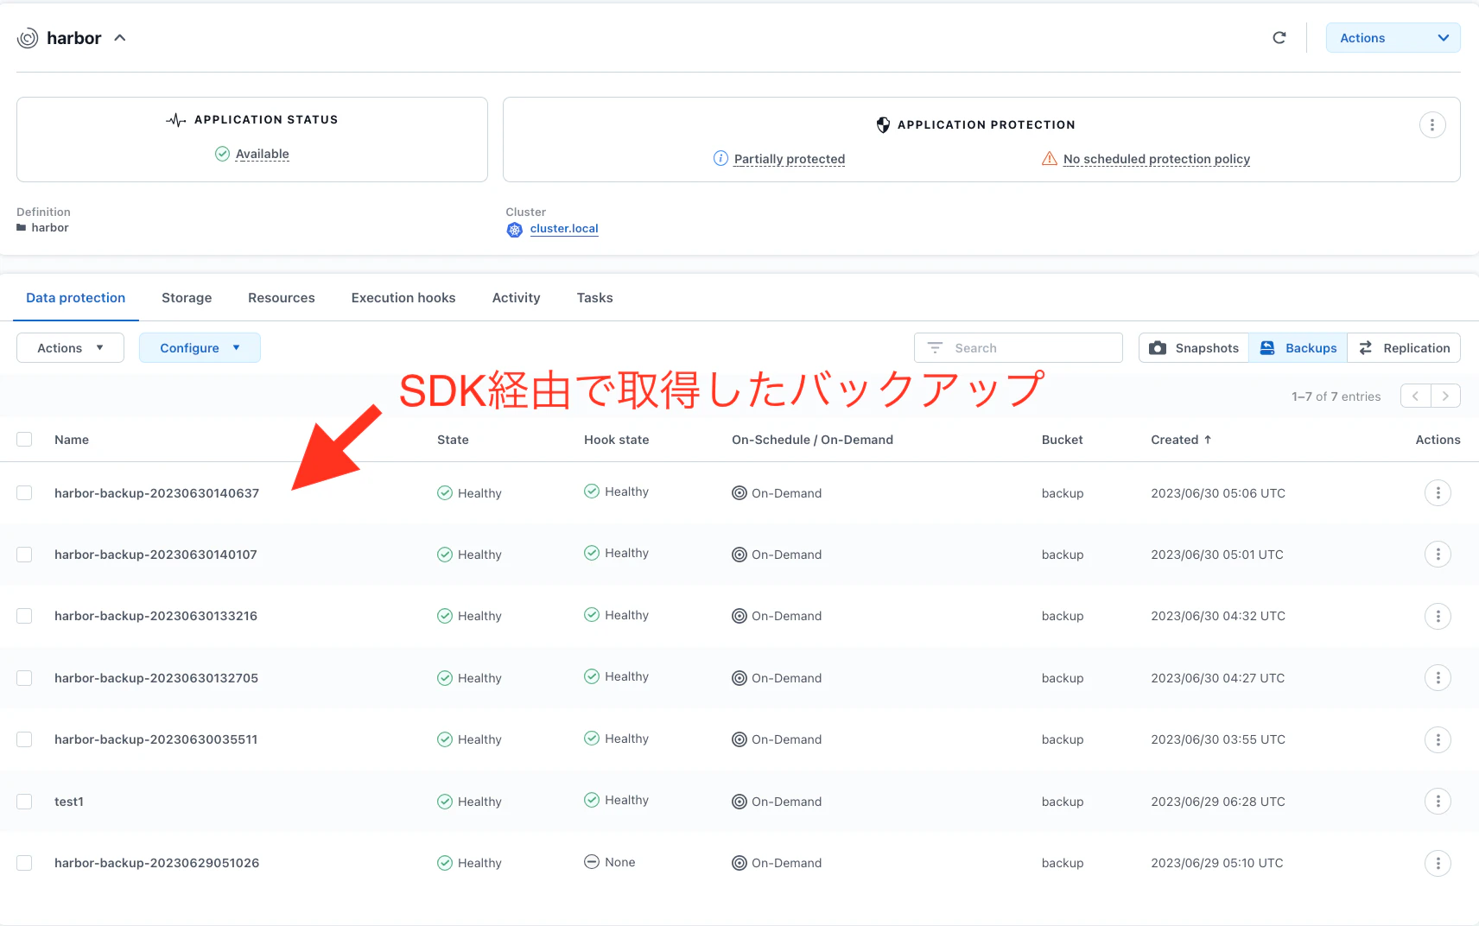The height and width of the screenshot is (926, 1479).
Task: Open row actions for harbor-backup-20230630133216
Action: pyautogui.click(x=1438, y=617)
